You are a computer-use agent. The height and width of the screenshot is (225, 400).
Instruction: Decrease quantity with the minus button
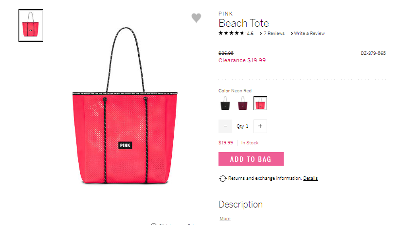click(x=225, y=126)
